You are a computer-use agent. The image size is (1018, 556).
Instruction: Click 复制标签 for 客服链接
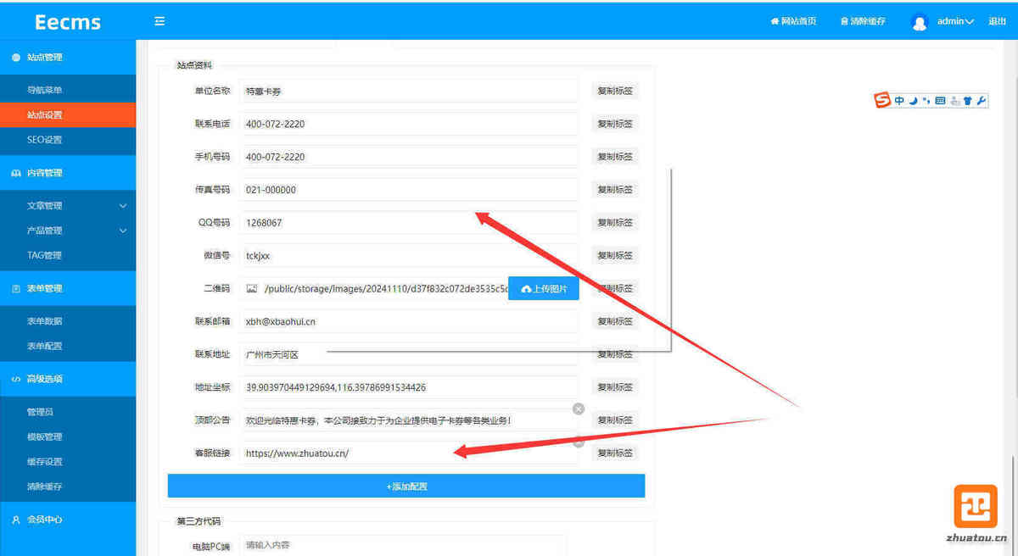tap(615, 453)
